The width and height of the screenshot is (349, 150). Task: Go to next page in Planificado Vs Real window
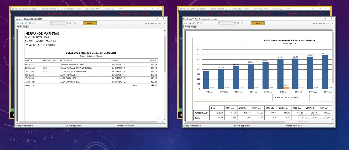(x=211, y=23)
